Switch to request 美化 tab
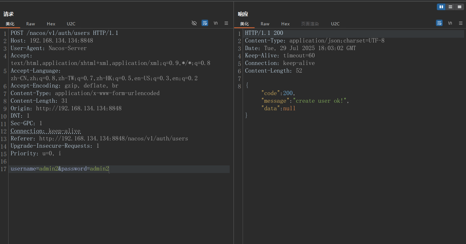The height and width of the screenshot is (244, 466). 10,24
